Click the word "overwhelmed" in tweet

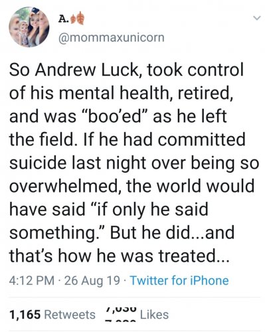(66, 186)
